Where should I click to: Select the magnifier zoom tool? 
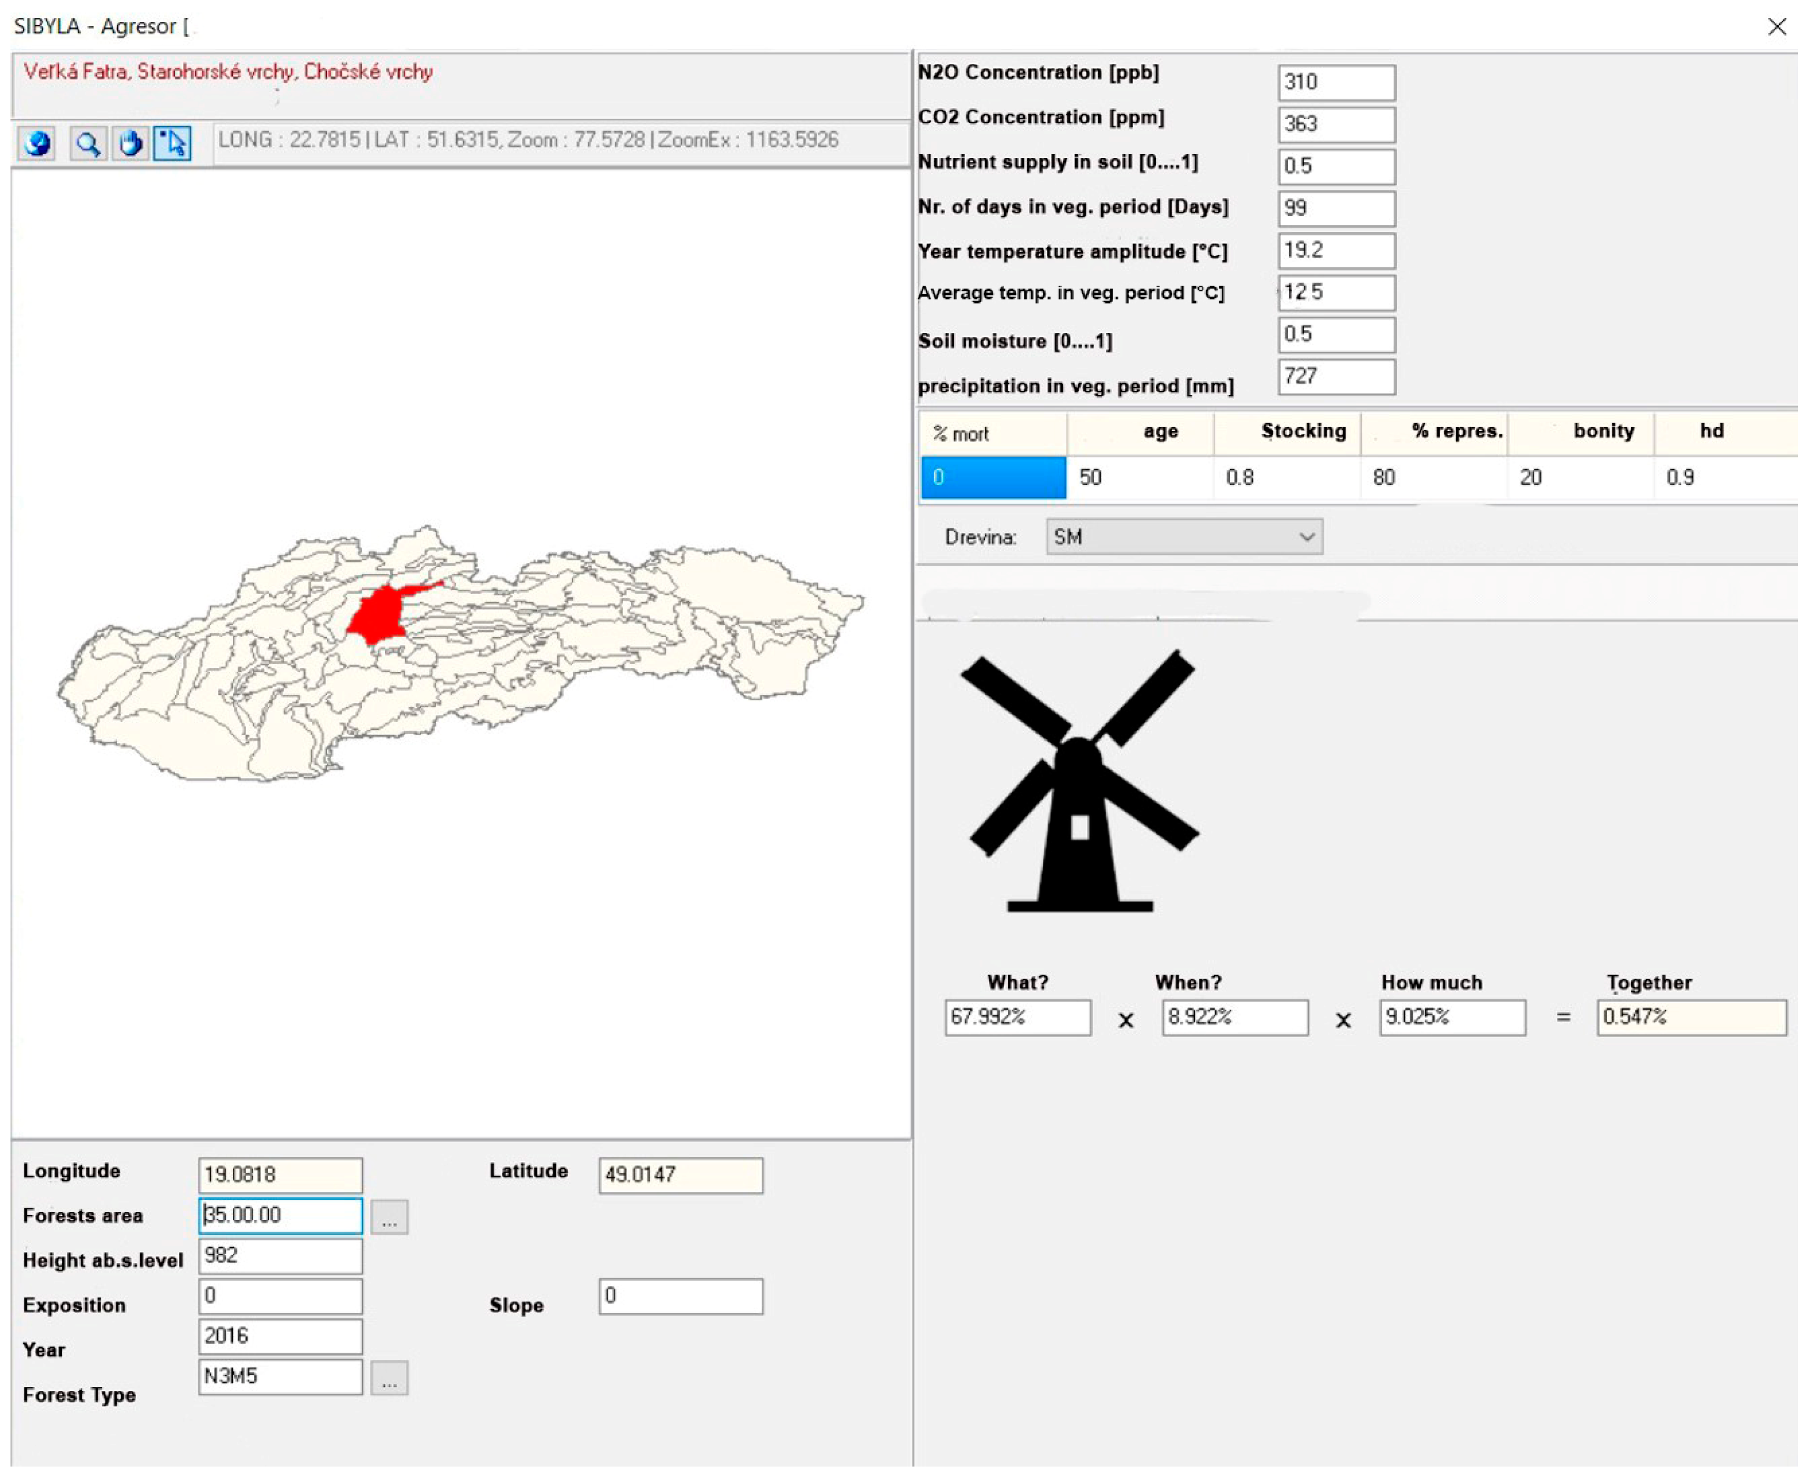point(87,143)
